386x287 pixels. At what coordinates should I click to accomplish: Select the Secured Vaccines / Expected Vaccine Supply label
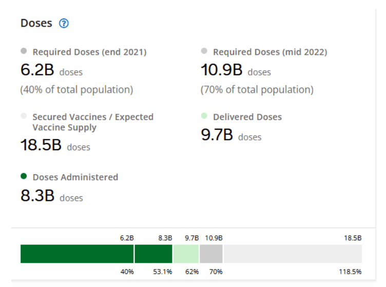coord(92,122)
